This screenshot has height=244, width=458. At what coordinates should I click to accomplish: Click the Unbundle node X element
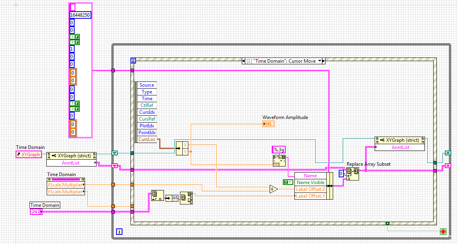tap(185, 145)
